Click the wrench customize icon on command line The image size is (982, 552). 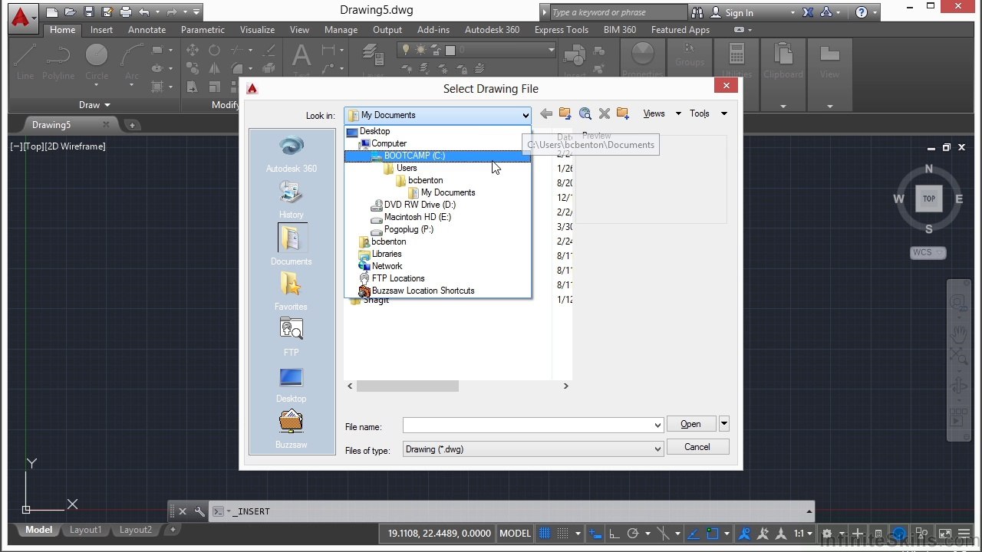click(199, 511)
